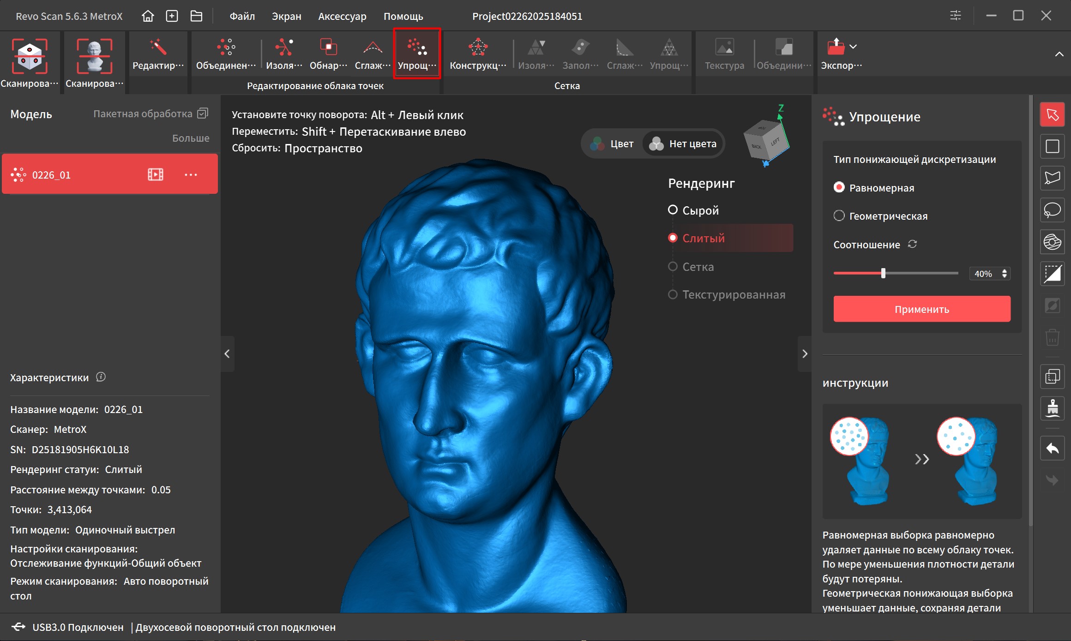Open the animation icon on model 0226_01
The width and height of the screenshot is (1071, 641).
coord(155,174)
